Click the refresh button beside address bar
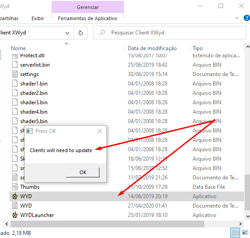 pos(81,33)
